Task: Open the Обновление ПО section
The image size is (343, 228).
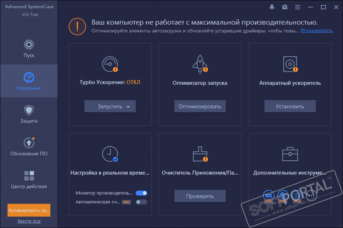Action: coord(29,147)
